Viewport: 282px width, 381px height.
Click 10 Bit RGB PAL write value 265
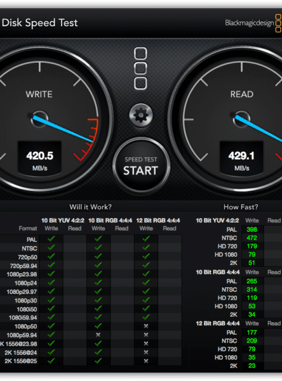click(x=252, y=281)
